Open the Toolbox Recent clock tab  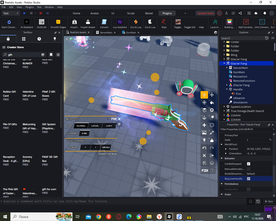39,39
